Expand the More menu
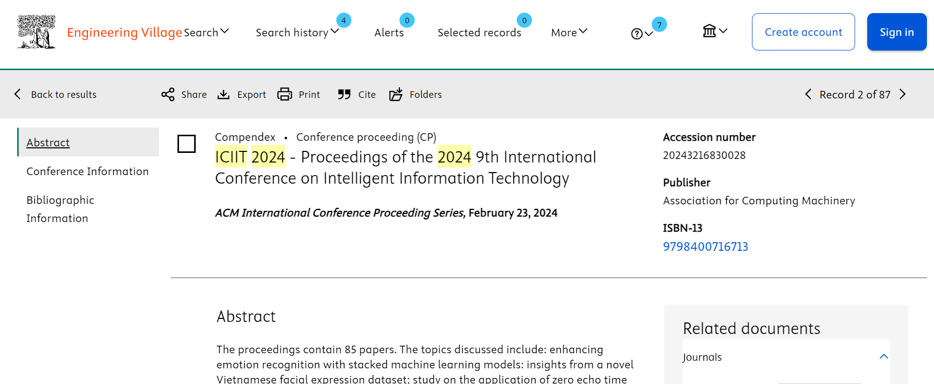The height and width of the screenshot is (384, 934). (x=569, y=32)
